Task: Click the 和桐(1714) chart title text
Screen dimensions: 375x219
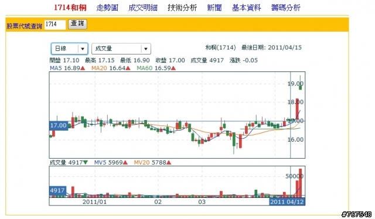Action: (x=220, y=47)
